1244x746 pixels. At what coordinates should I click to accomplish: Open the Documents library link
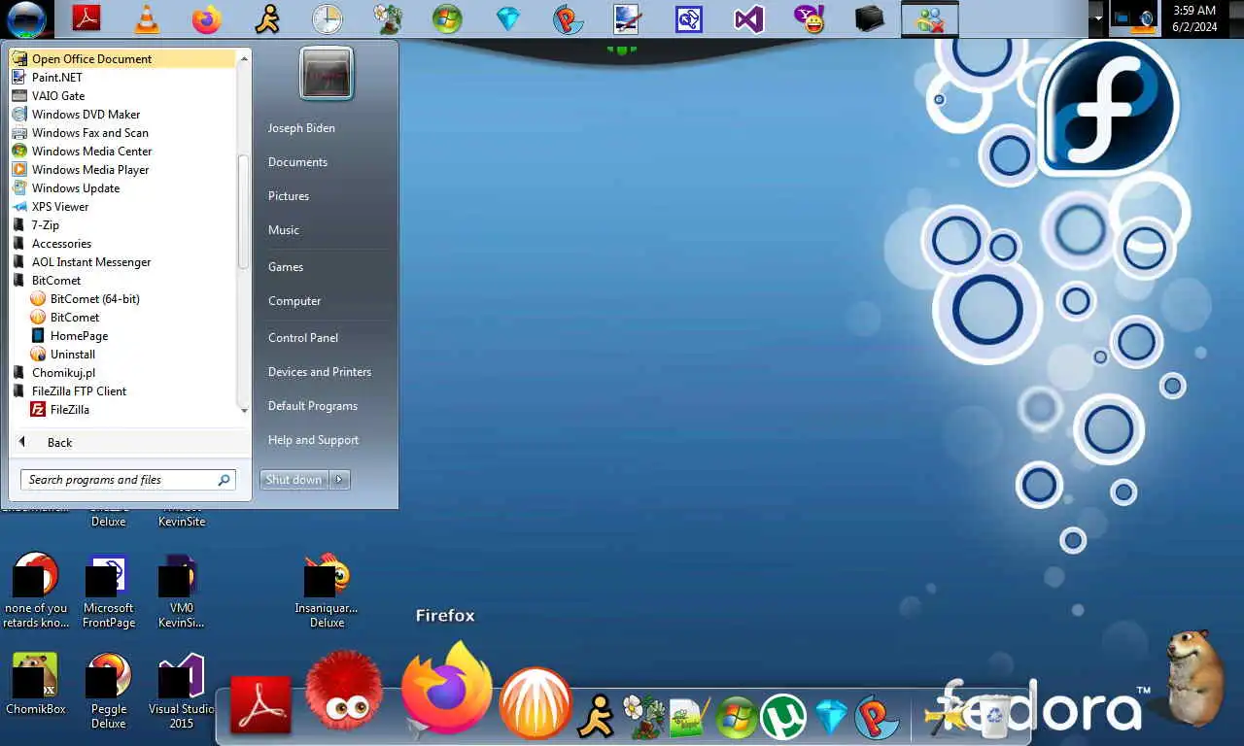pyautogui.click(x=297, y=161)
